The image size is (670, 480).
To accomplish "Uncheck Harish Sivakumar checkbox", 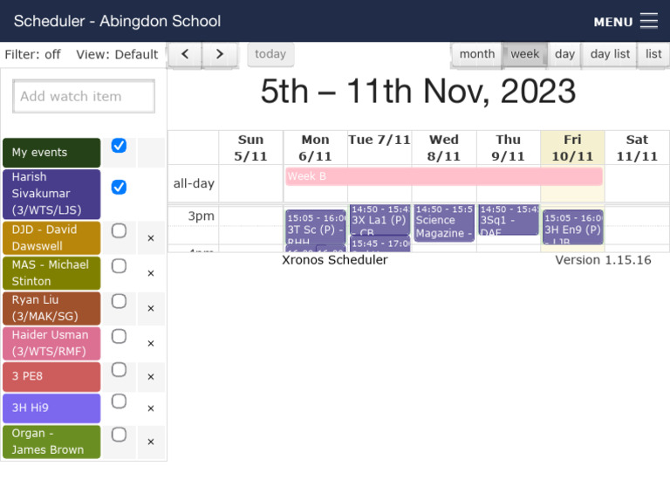I will tap(119, 188).
